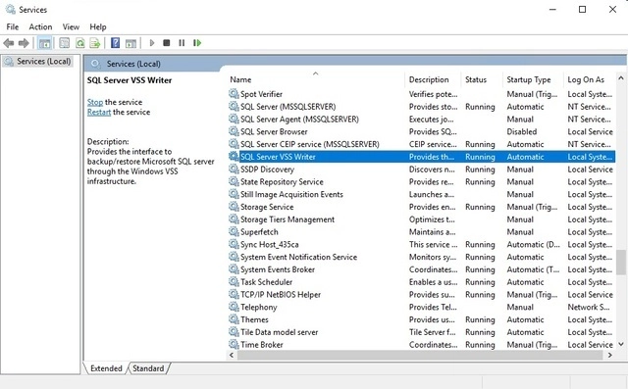Click gear icon beside Superfetch
The height and width of the screenshot is (389, 628).
coord(234,232)
